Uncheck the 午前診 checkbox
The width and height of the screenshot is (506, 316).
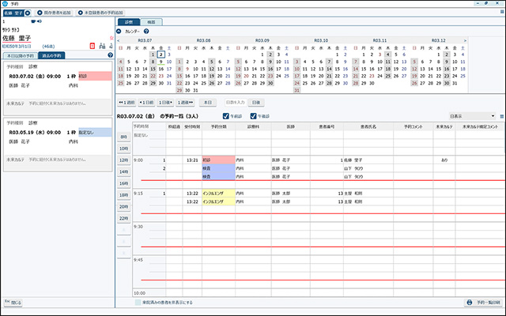pos(225,116)
